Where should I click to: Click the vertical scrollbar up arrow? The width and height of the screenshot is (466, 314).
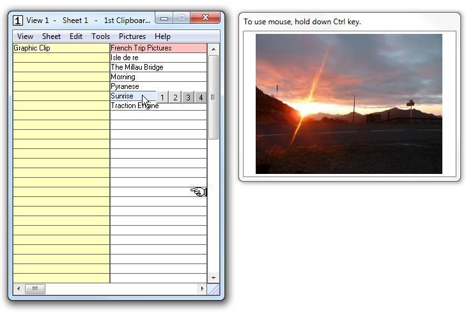214,49
